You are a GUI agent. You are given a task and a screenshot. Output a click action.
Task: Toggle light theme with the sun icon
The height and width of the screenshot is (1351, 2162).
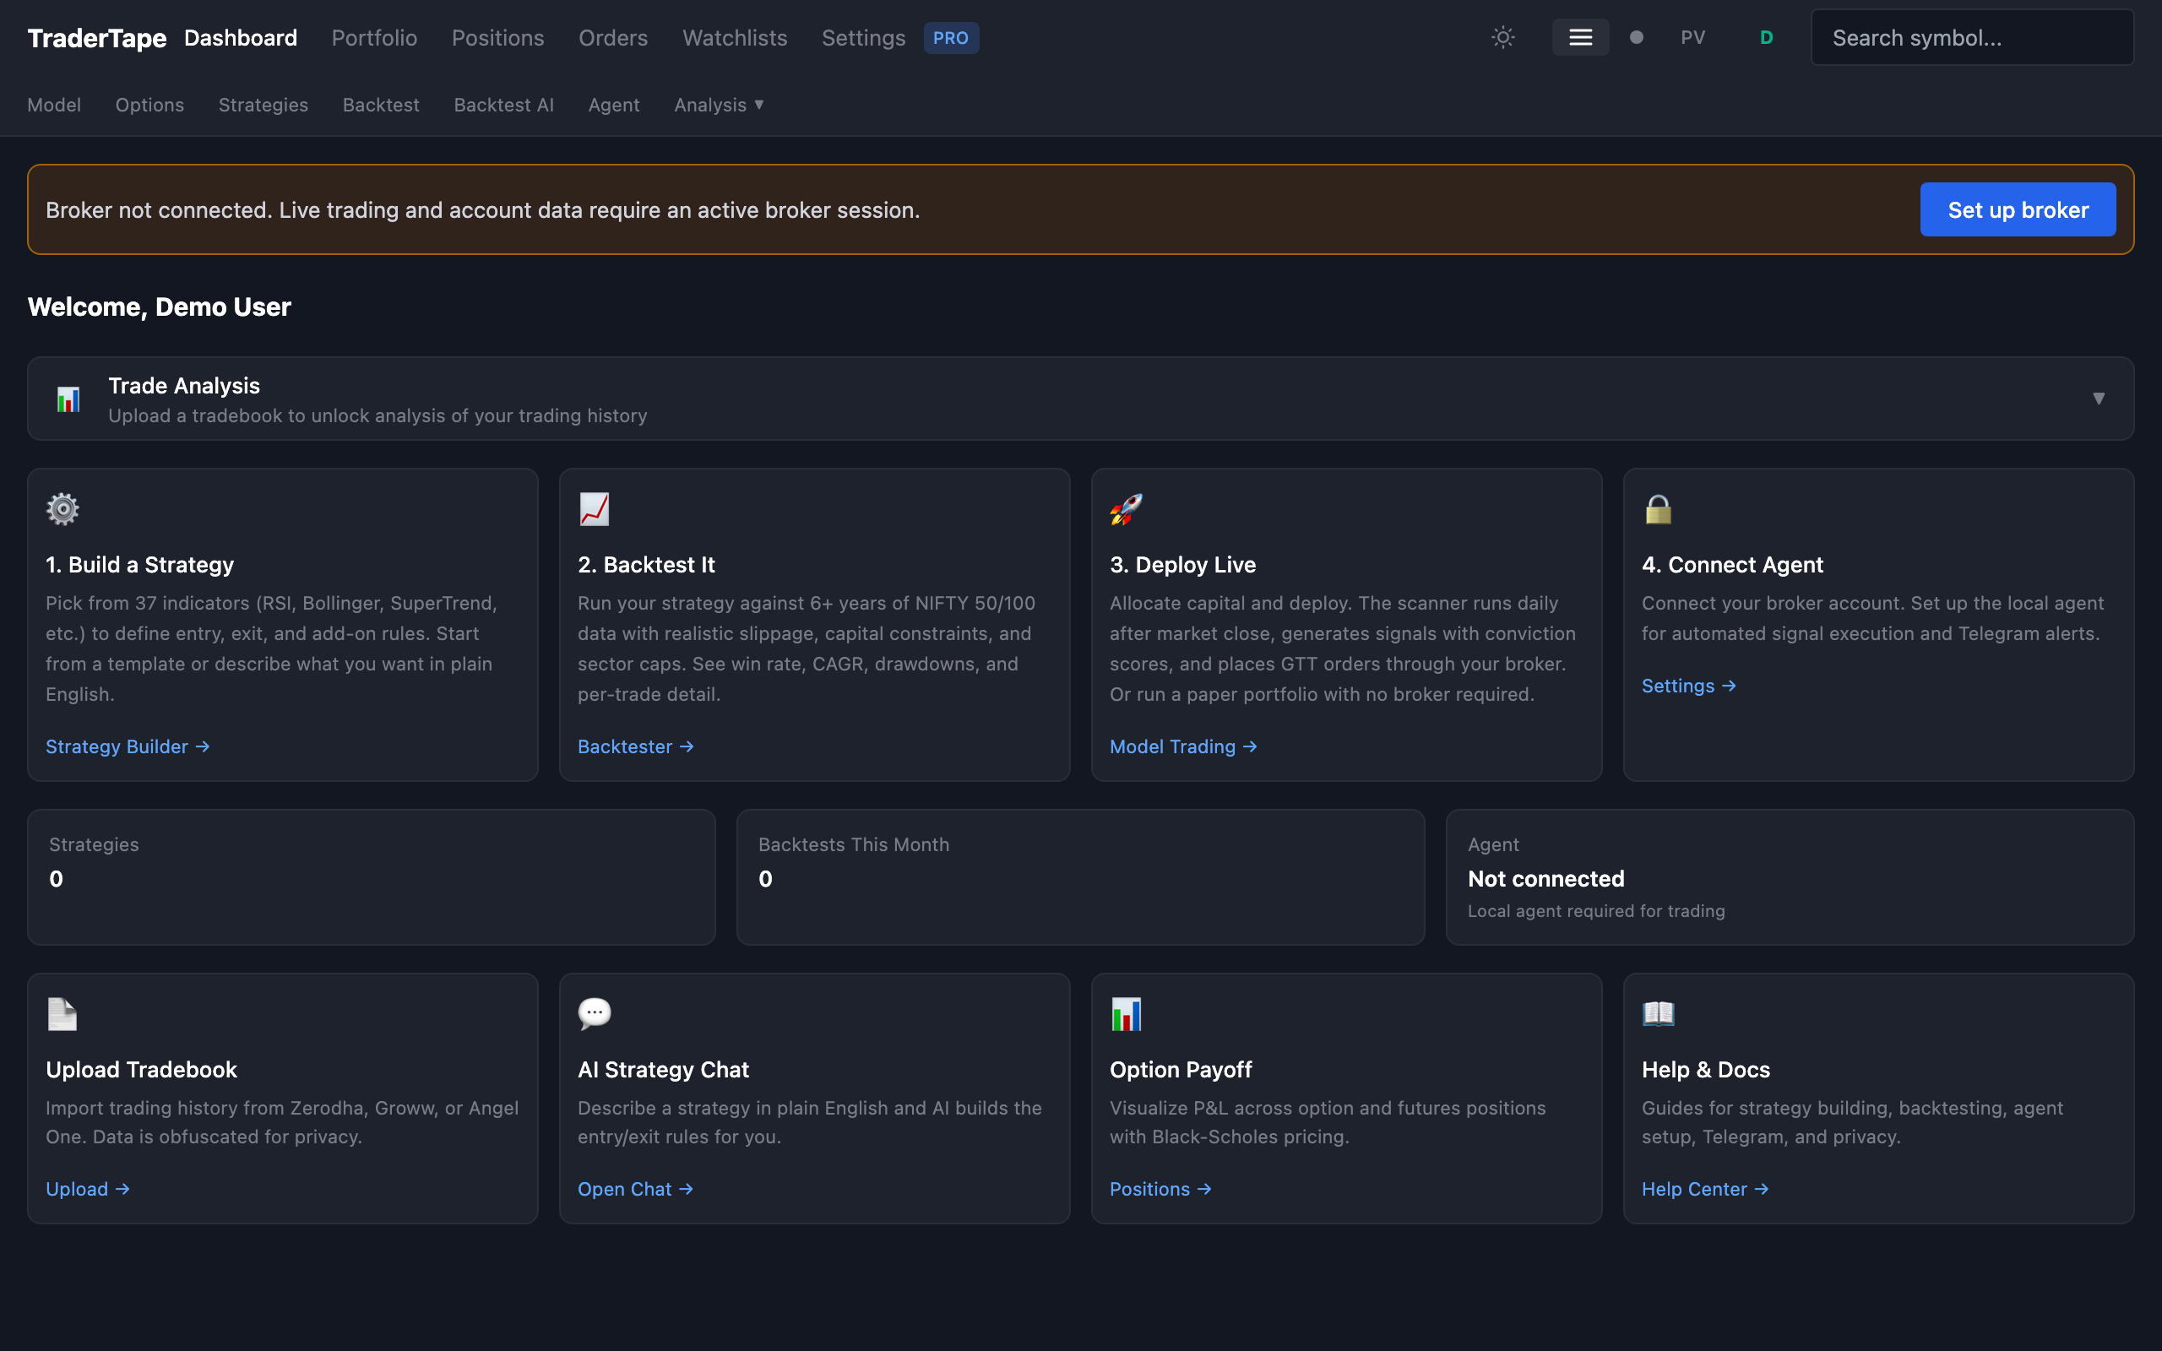[x=1502, y=37]
